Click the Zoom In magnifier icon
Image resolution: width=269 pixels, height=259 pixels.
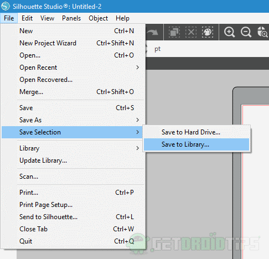point(229,32)
